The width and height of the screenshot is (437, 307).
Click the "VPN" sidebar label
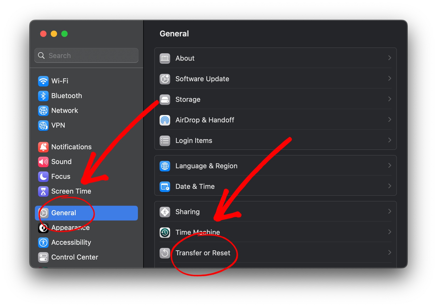click(58, 125)
